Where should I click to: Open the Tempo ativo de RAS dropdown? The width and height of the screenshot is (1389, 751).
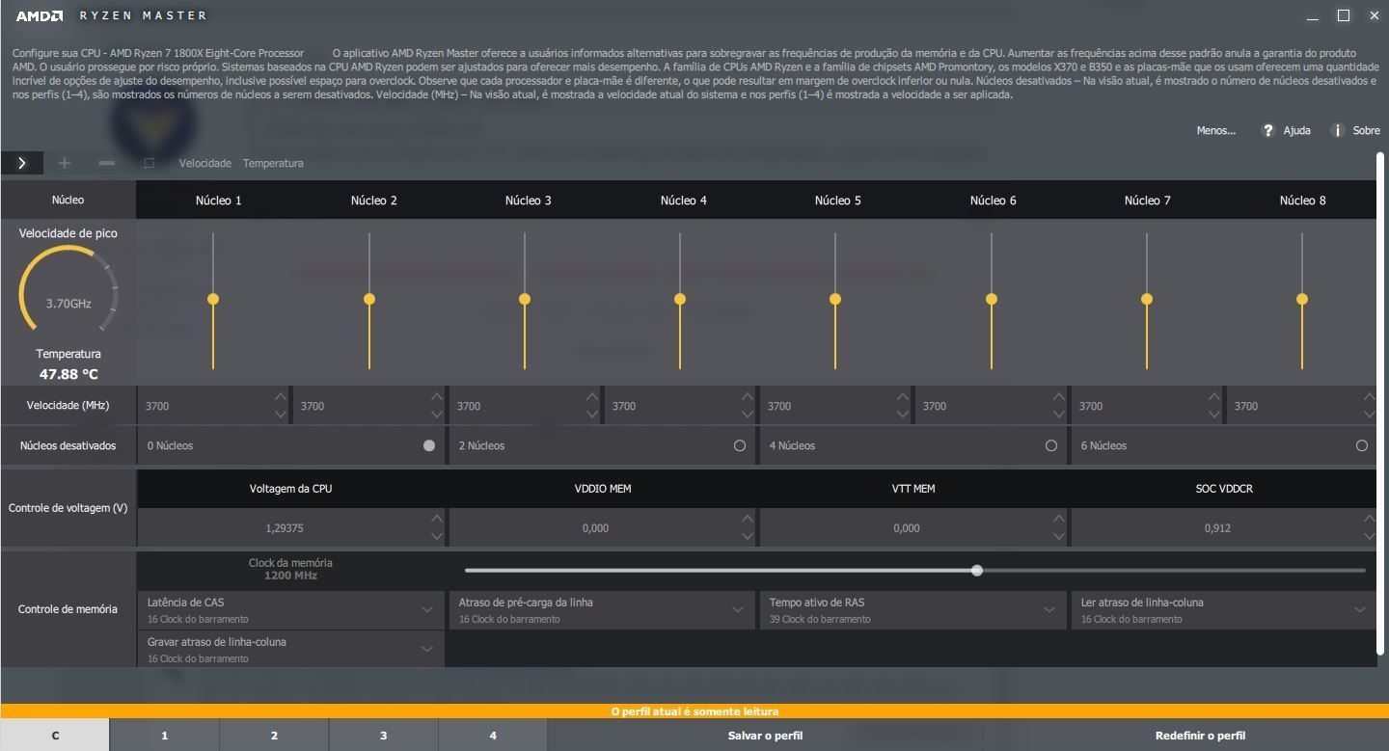[912, 610]
